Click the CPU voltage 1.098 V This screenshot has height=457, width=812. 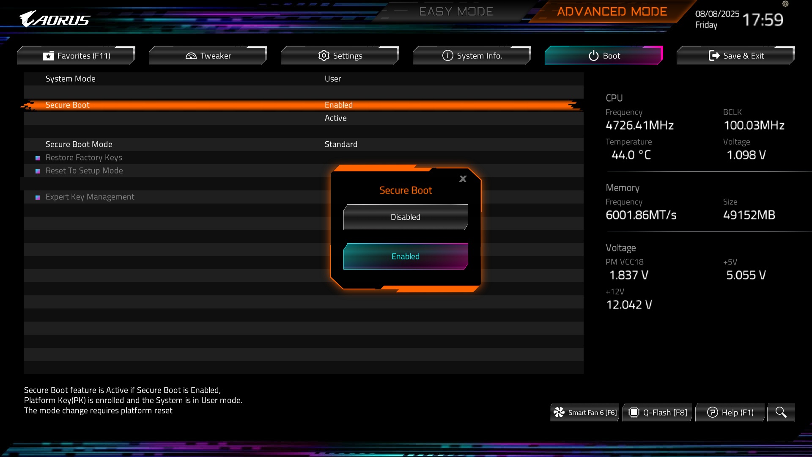(746, 155)
